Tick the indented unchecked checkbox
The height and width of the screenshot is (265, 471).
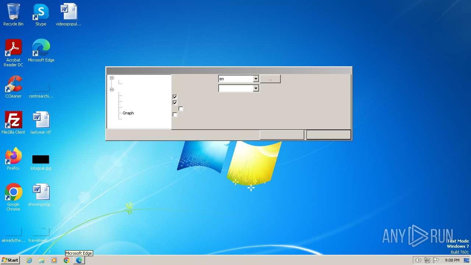point(181,109)
